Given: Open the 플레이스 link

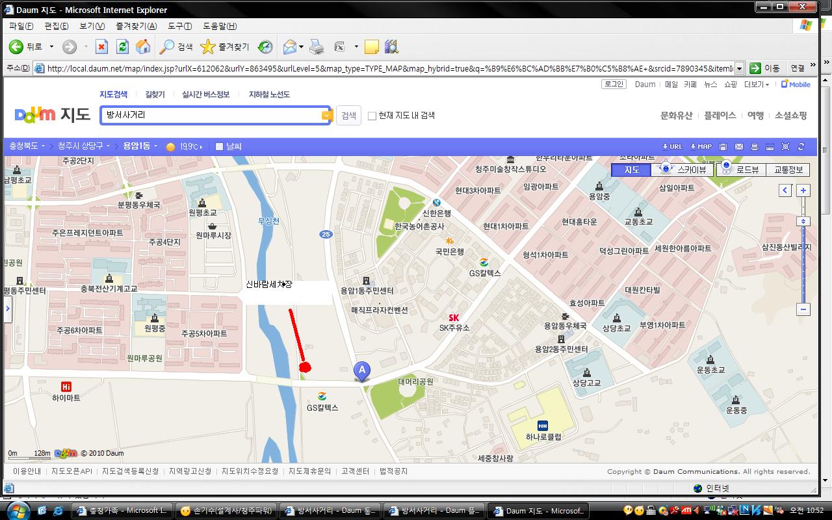Looking at the screenshot, I should click(720, 116).
